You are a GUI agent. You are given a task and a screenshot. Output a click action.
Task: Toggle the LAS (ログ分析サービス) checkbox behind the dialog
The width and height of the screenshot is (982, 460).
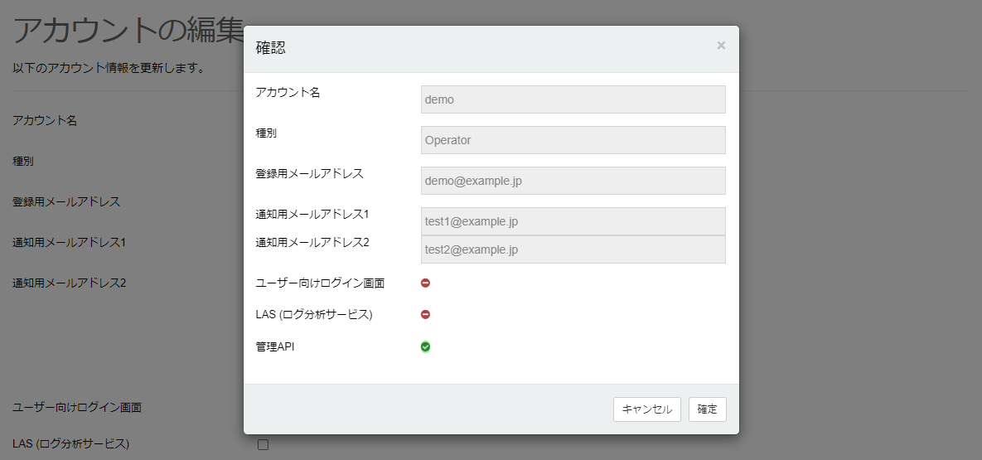[264, 444]
